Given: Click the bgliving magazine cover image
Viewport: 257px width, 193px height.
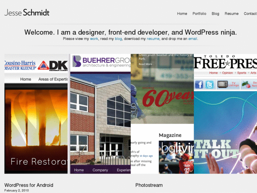Looking at the screenshot, I should (176, 157).
